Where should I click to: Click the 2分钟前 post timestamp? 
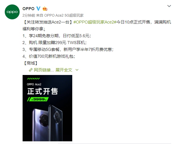point(29,15)
